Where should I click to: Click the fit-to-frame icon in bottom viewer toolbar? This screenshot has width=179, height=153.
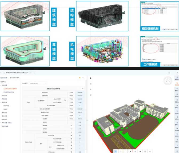(x=126, y=151)
